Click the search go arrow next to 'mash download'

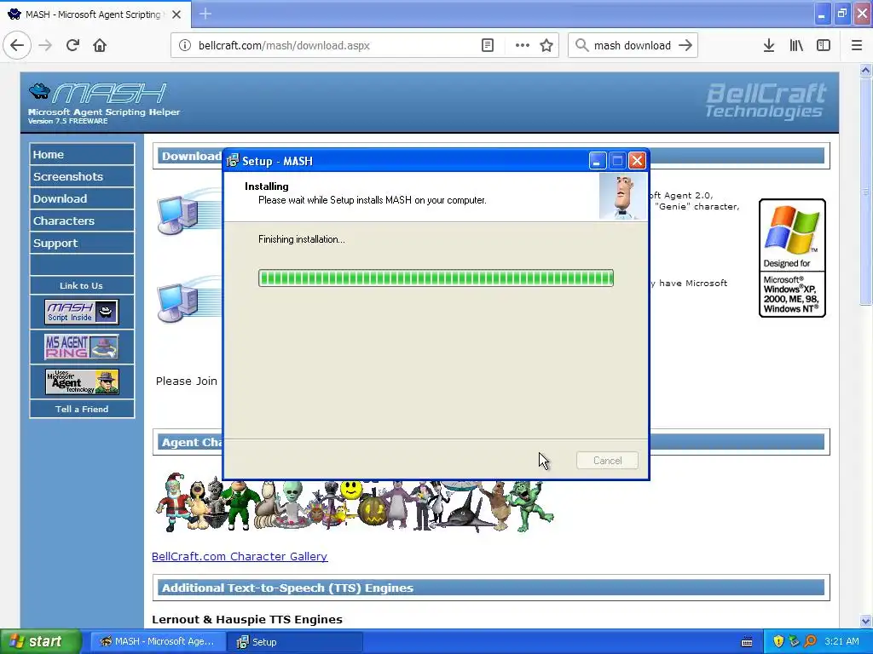pyautogui.click(x=685, y=46)
